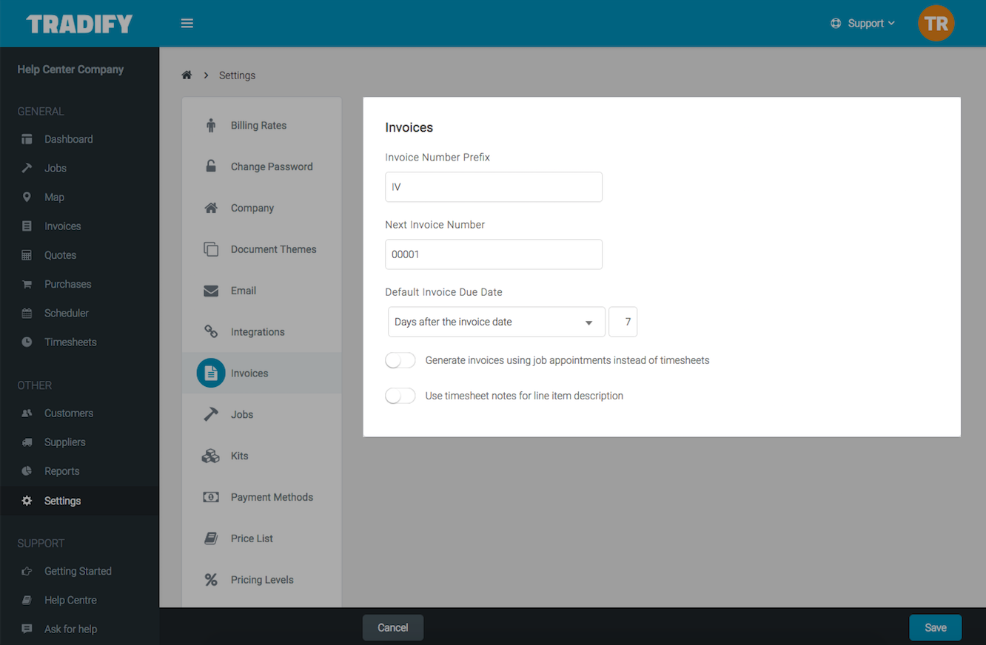
Task: Turn on timesheet notes for line items
Action: coord(400,396)
